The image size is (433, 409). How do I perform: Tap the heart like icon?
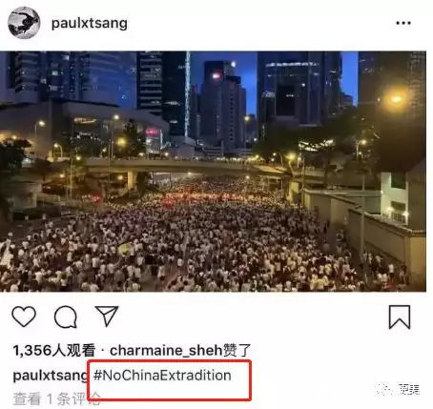[x=24, y=317]
